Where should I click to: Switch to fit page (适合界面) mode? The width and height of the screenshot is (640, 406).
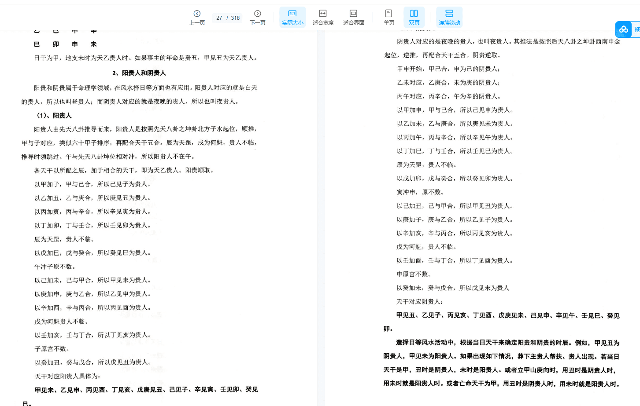[x=353, y=17]
